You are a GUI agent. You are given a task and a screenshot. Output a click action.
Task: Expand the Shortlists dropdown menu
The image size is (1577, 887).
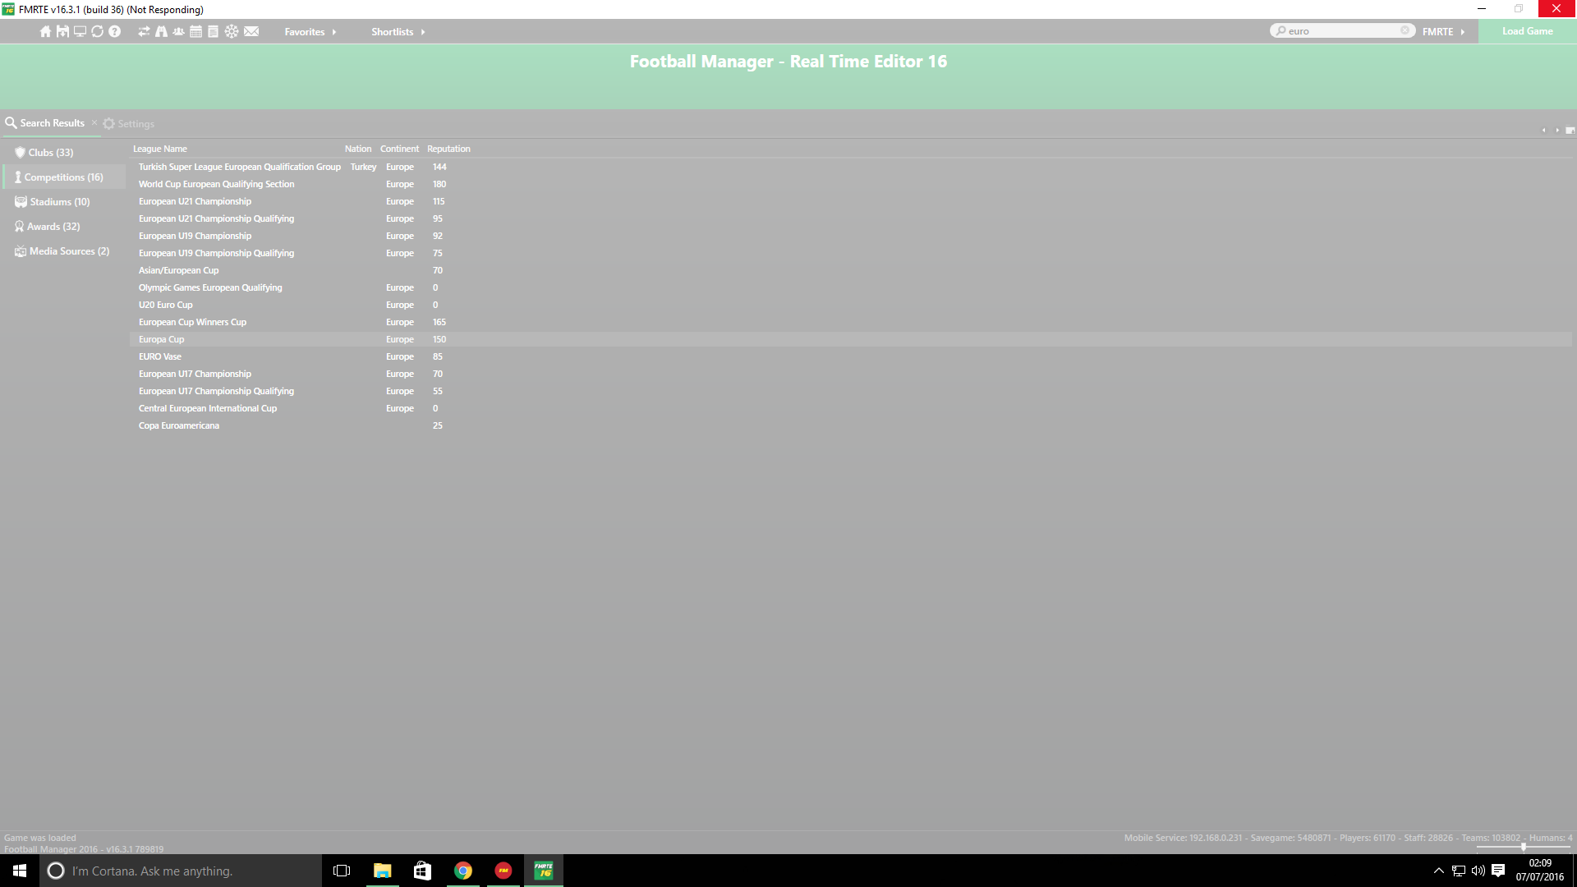398,32
